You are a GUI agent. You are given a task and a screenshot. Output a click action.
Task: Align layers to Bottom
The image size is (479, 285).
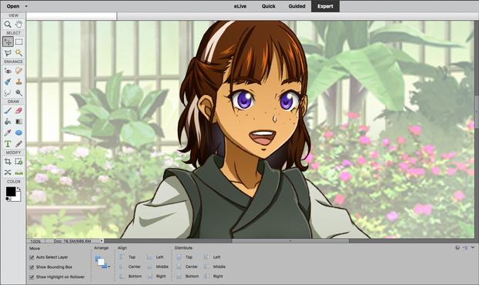[x=131, y=276]
